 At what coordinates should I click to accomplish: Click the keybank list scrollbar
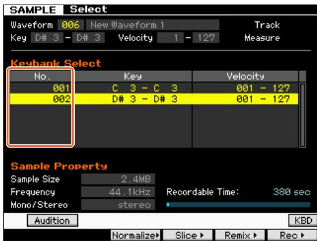tap(303, 115)
